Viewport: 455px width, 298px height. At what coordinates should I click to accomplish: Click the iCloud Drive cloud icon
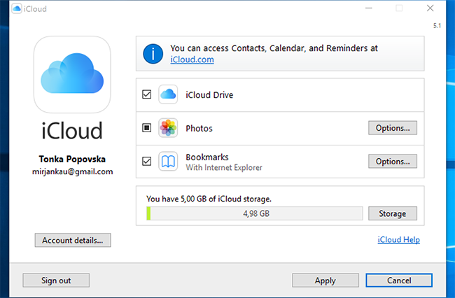click(168, 94)
